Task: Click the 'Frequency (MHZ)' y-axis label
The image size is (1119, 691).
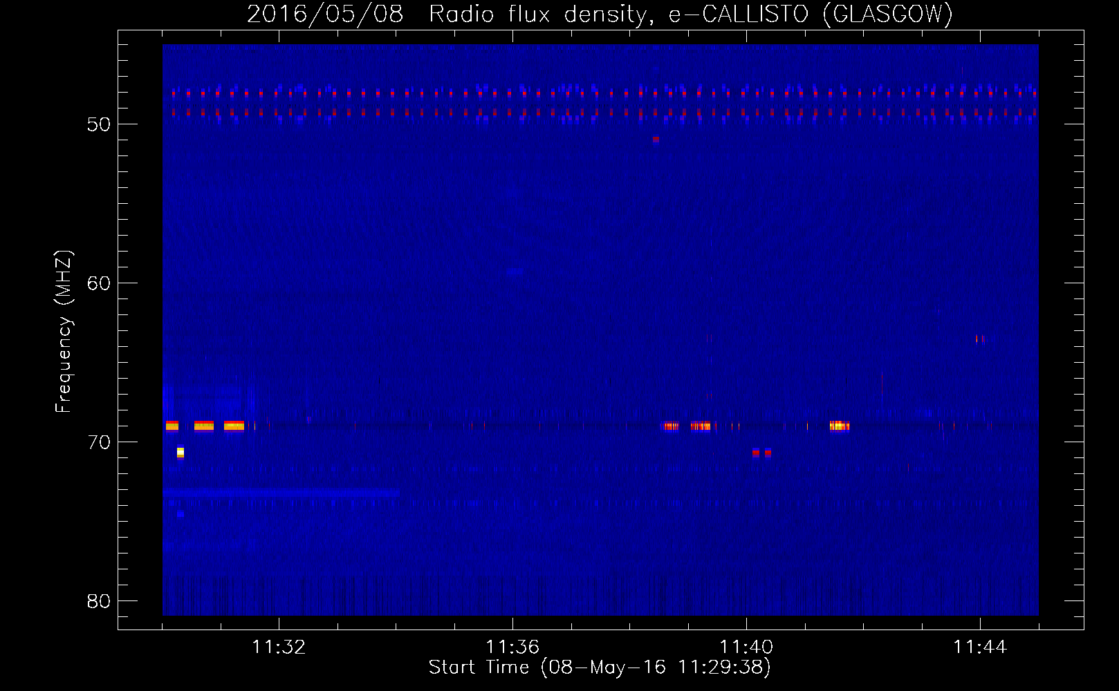Action: 64,332
